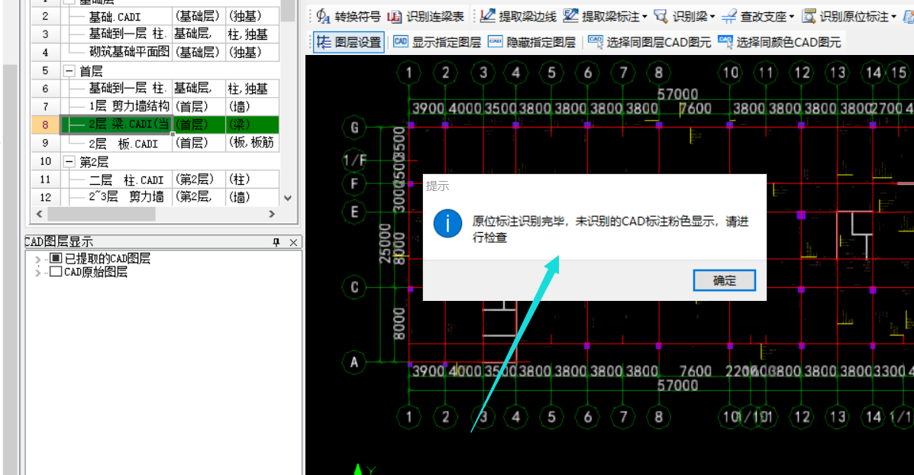Click the (独基) cell in row 2
This screenshot has height=475, width=914.
253,16
